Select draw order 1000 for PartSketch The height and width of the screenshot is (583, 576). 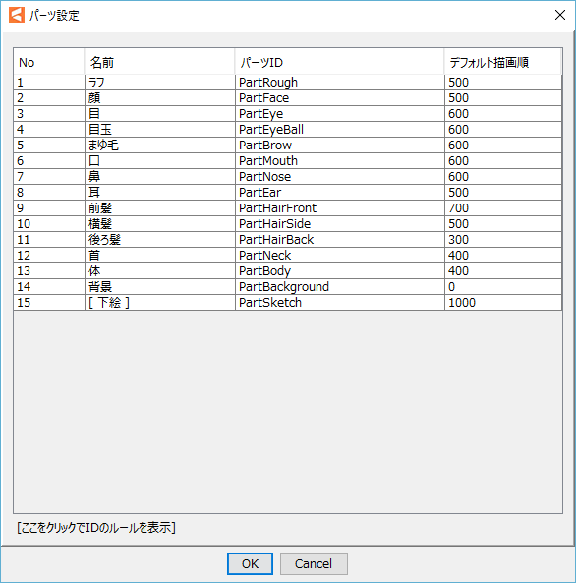coord(503,302)
